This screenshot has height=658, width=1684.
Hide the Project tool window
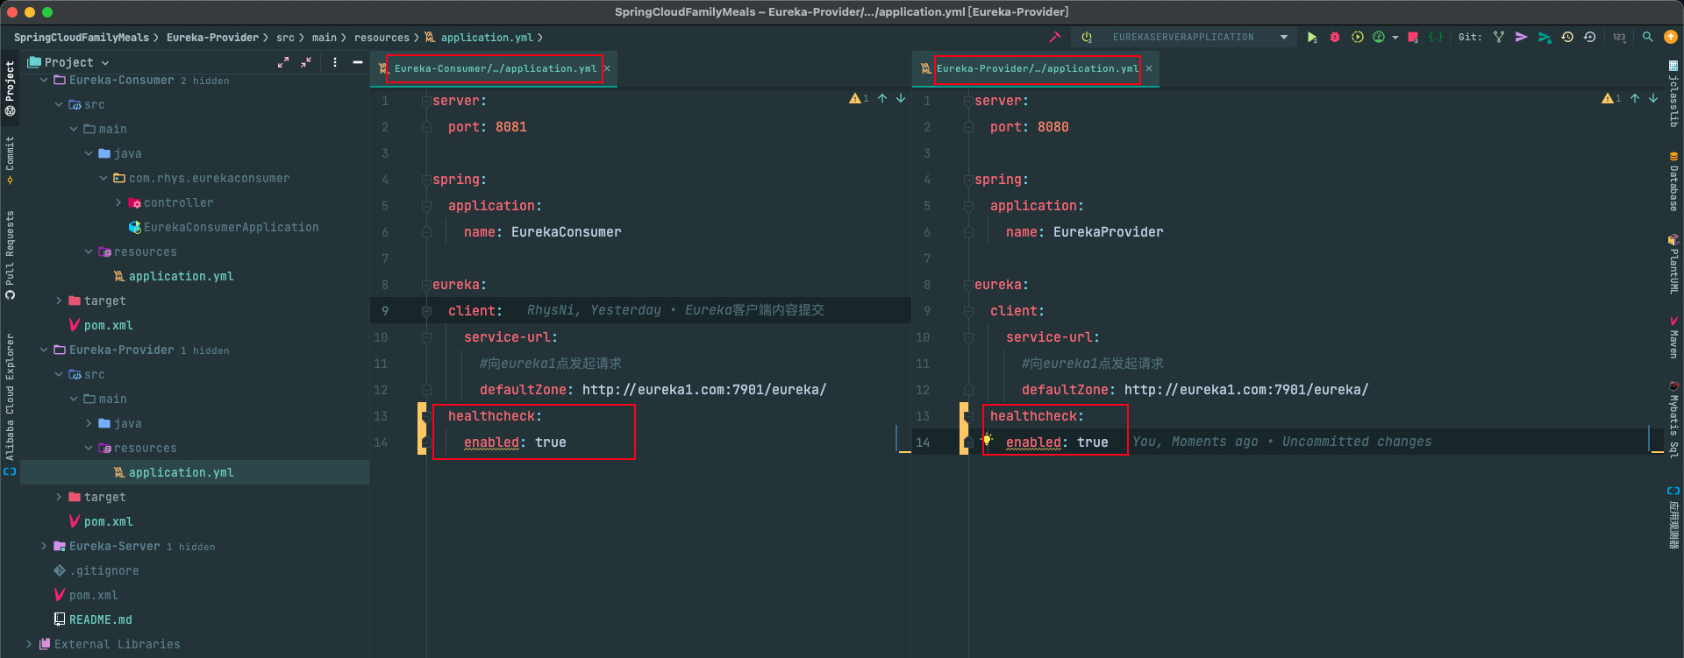tap(358, 62)
